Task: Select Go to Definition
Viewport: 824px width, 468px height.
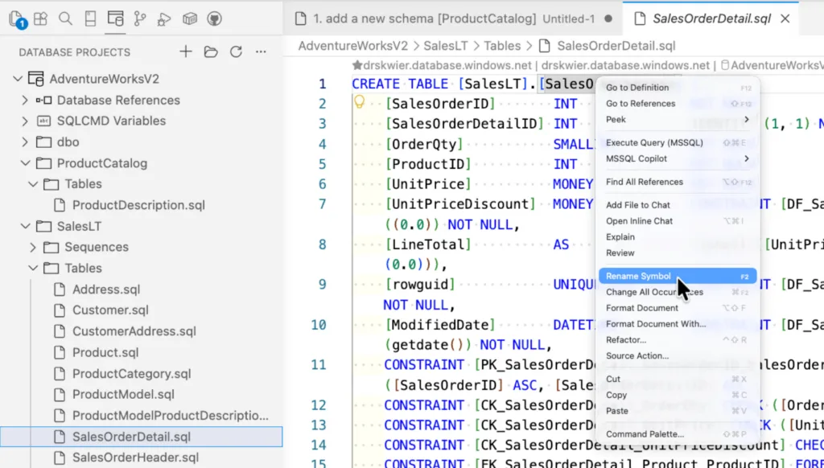Action: pyautogui.click(x=678, y=87)
